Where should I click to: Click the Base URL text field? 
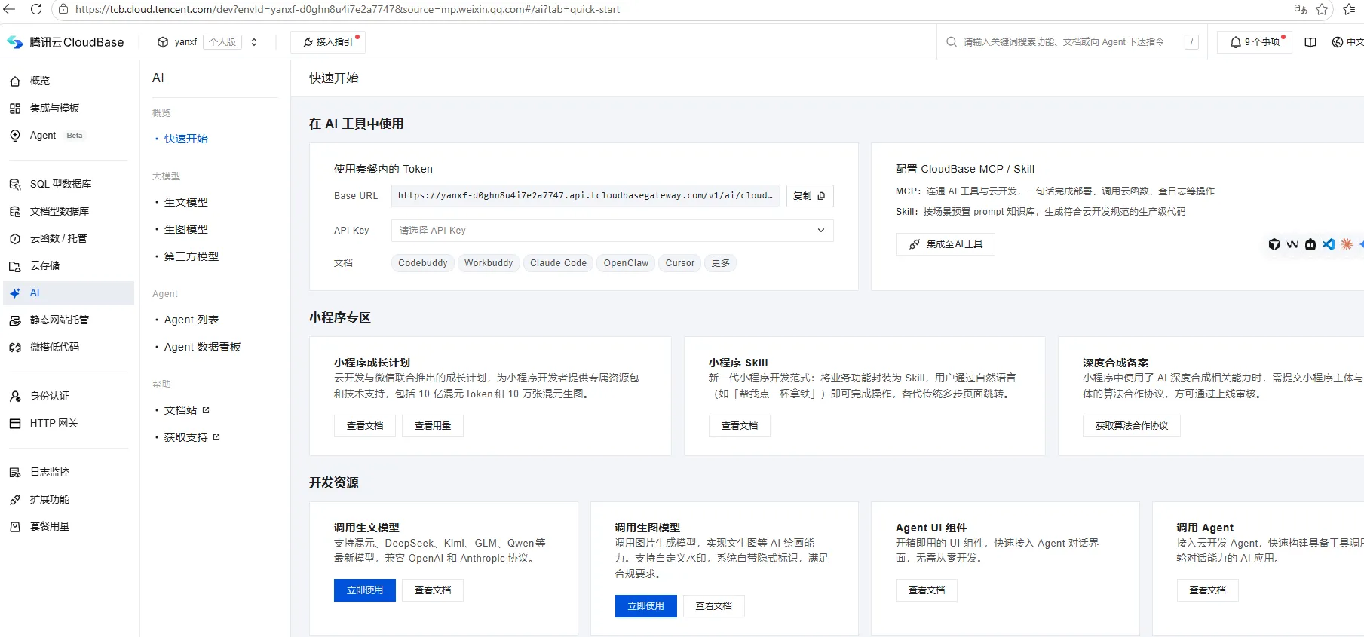tap(585, 196)
